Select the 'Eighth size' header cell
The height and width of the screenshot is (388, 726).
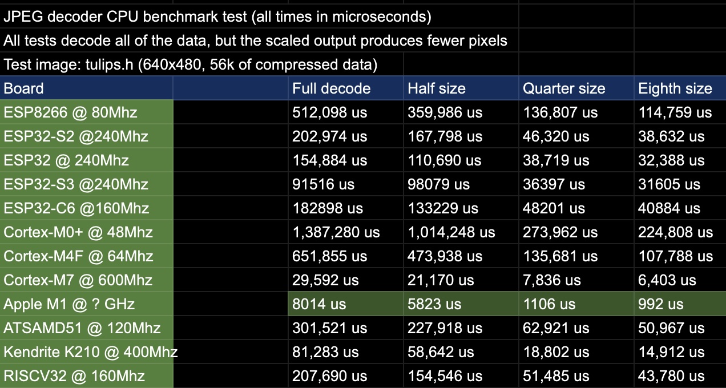(679, 88)
